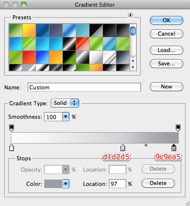Click the color stop Location field showing 97
190x206 pixels.
coord(118,184)
